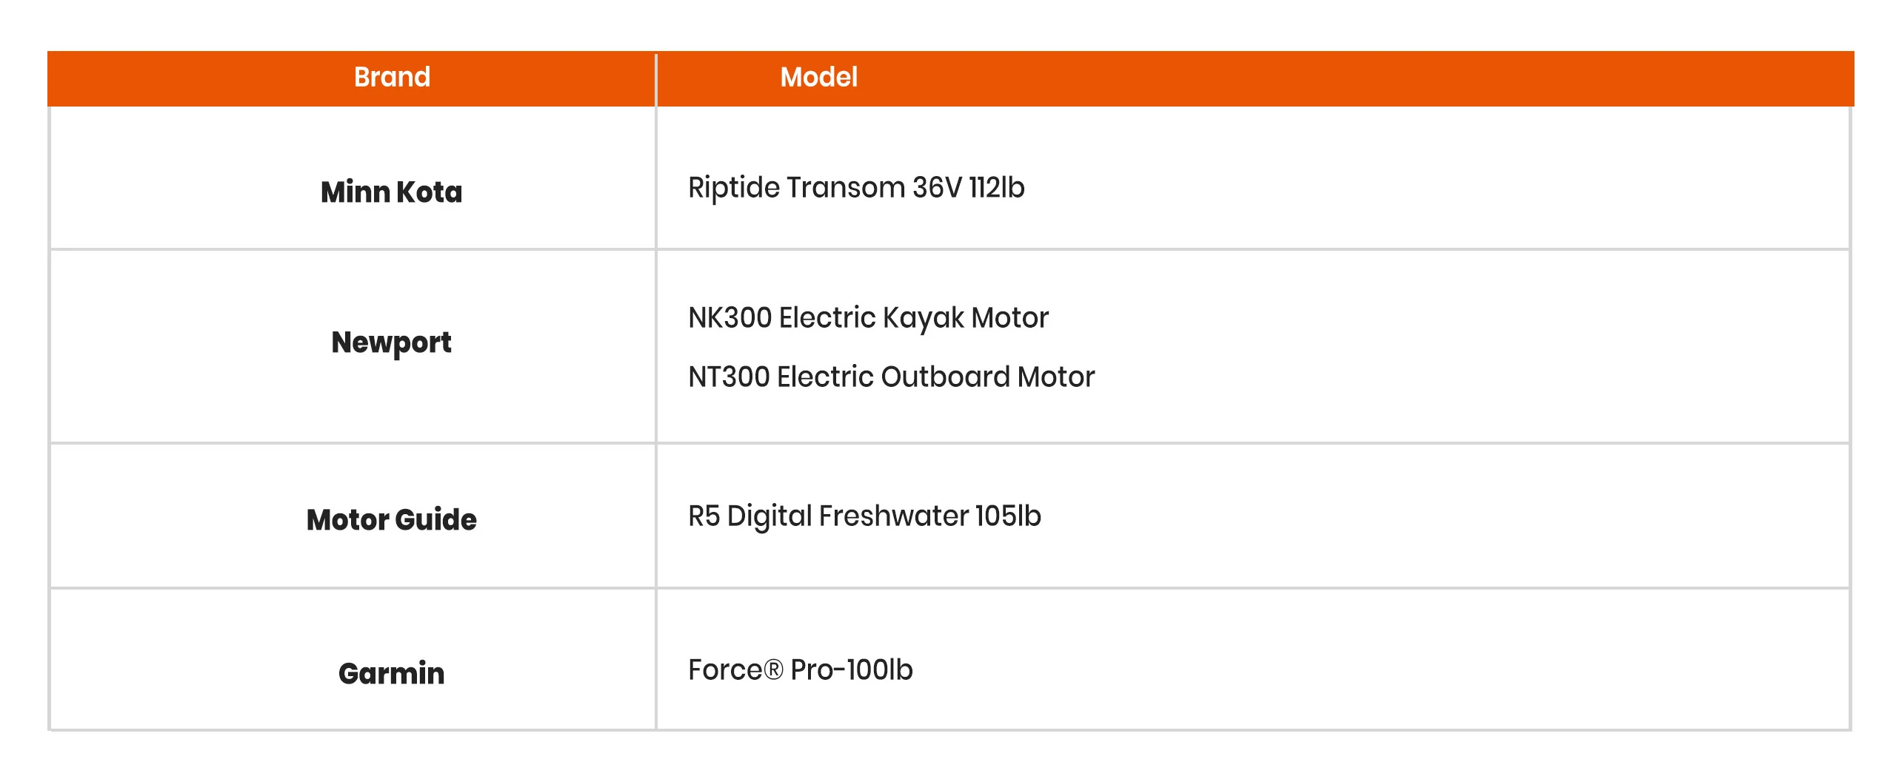
Task: Select the Minn Kota brand name
Action: click(x=391, y=192)
